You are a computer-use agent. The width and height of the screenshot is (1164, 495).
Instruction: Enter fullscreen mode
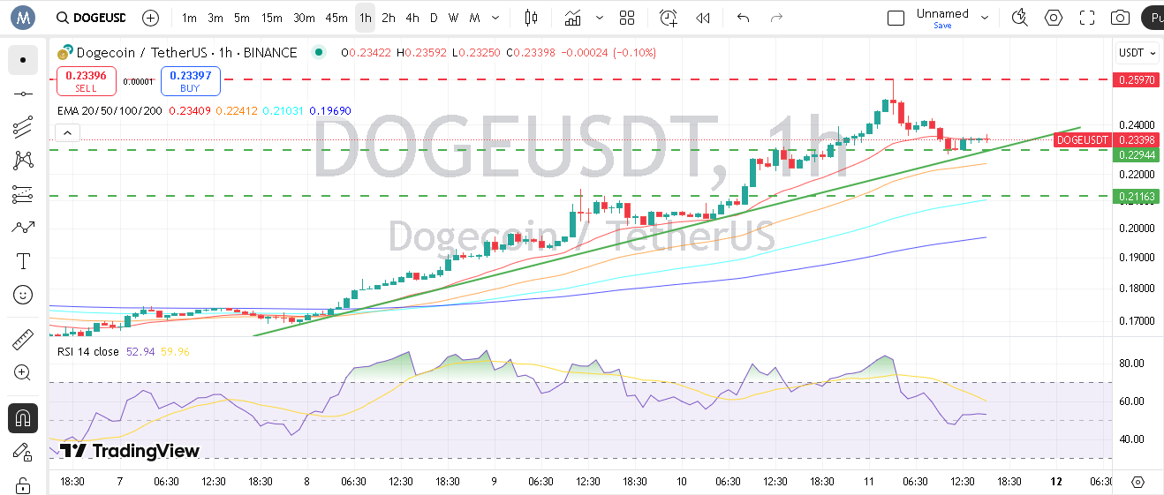tap(1087, 18)
